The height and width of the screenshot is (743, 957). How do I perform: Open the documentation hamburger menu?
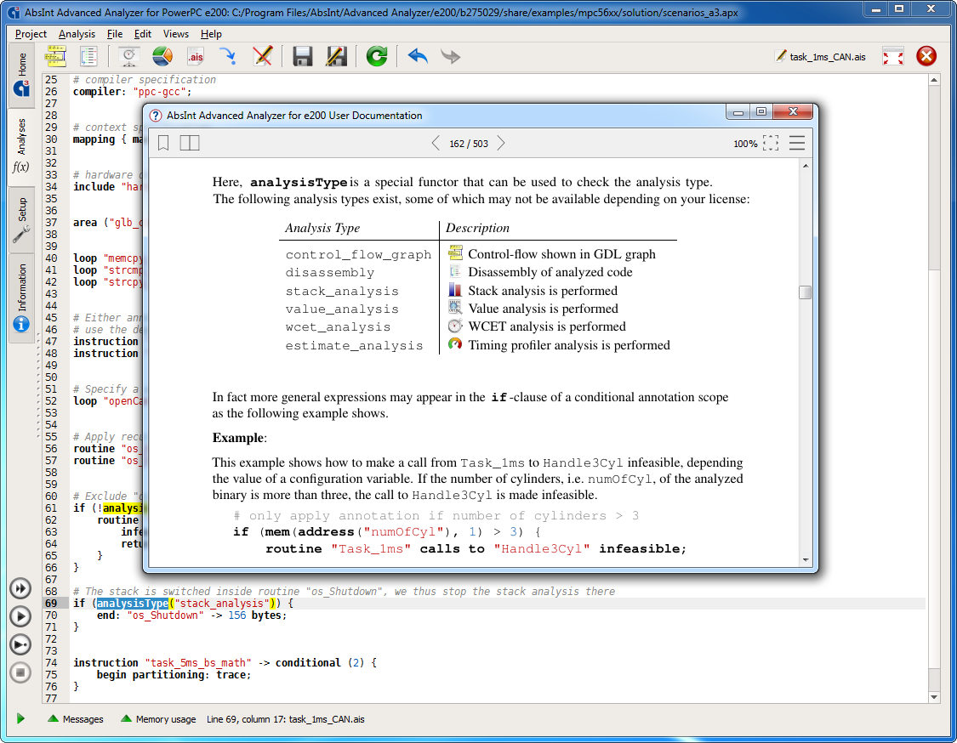pos(796,143)
